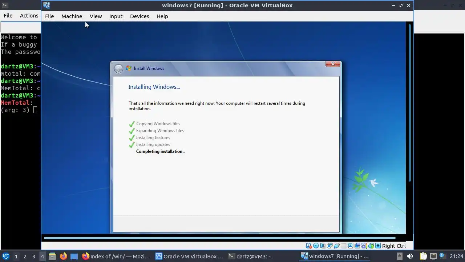
Task: Click the CPU/virtualization indicator icon
Action: 364,246
